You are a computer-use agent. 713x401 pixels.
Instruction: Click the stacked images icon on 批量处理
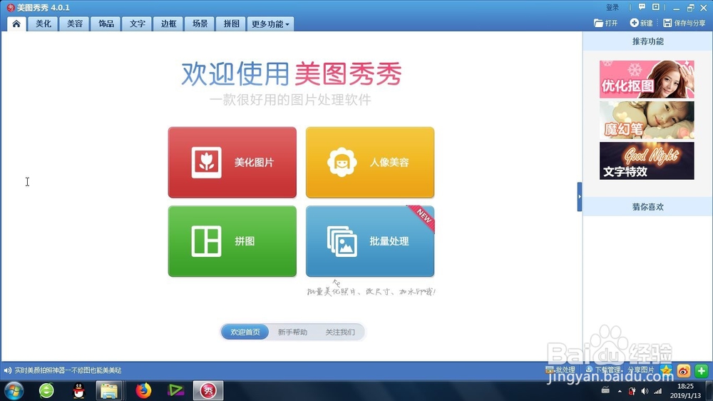[x=342, y=242]
